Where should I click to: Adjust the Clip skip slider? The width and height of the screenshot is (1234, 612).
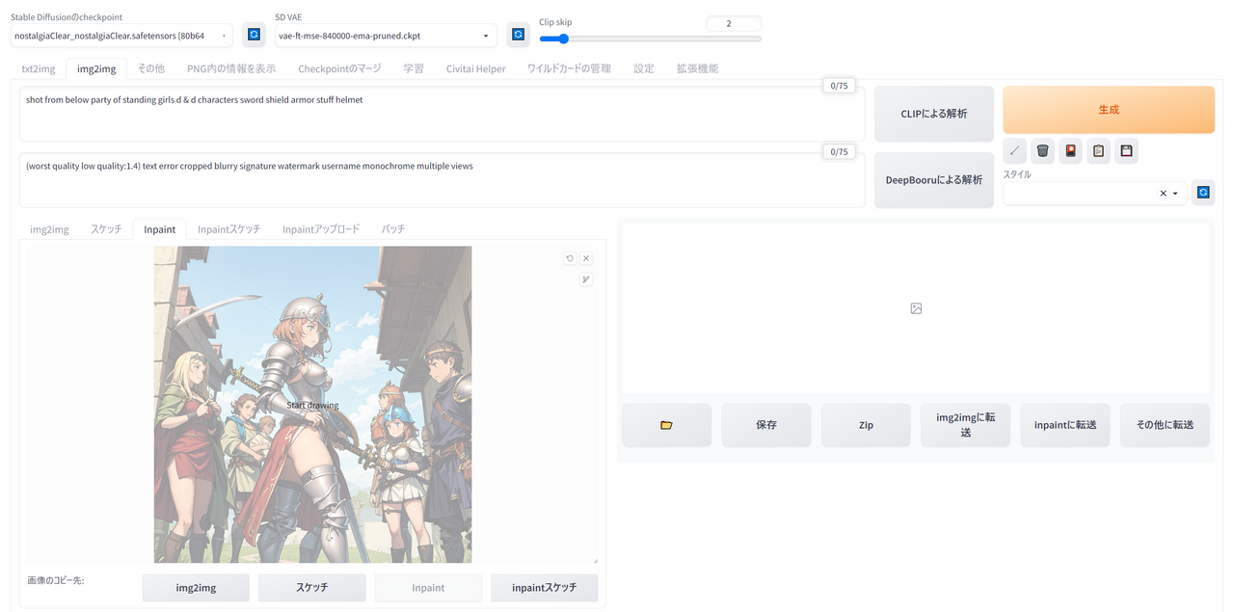tap(650, 40)
